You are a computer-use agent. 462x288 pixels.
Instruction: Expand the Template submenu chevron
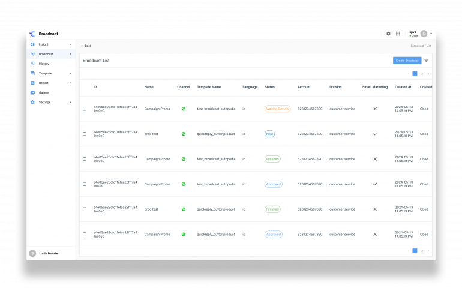pos(70,73)
